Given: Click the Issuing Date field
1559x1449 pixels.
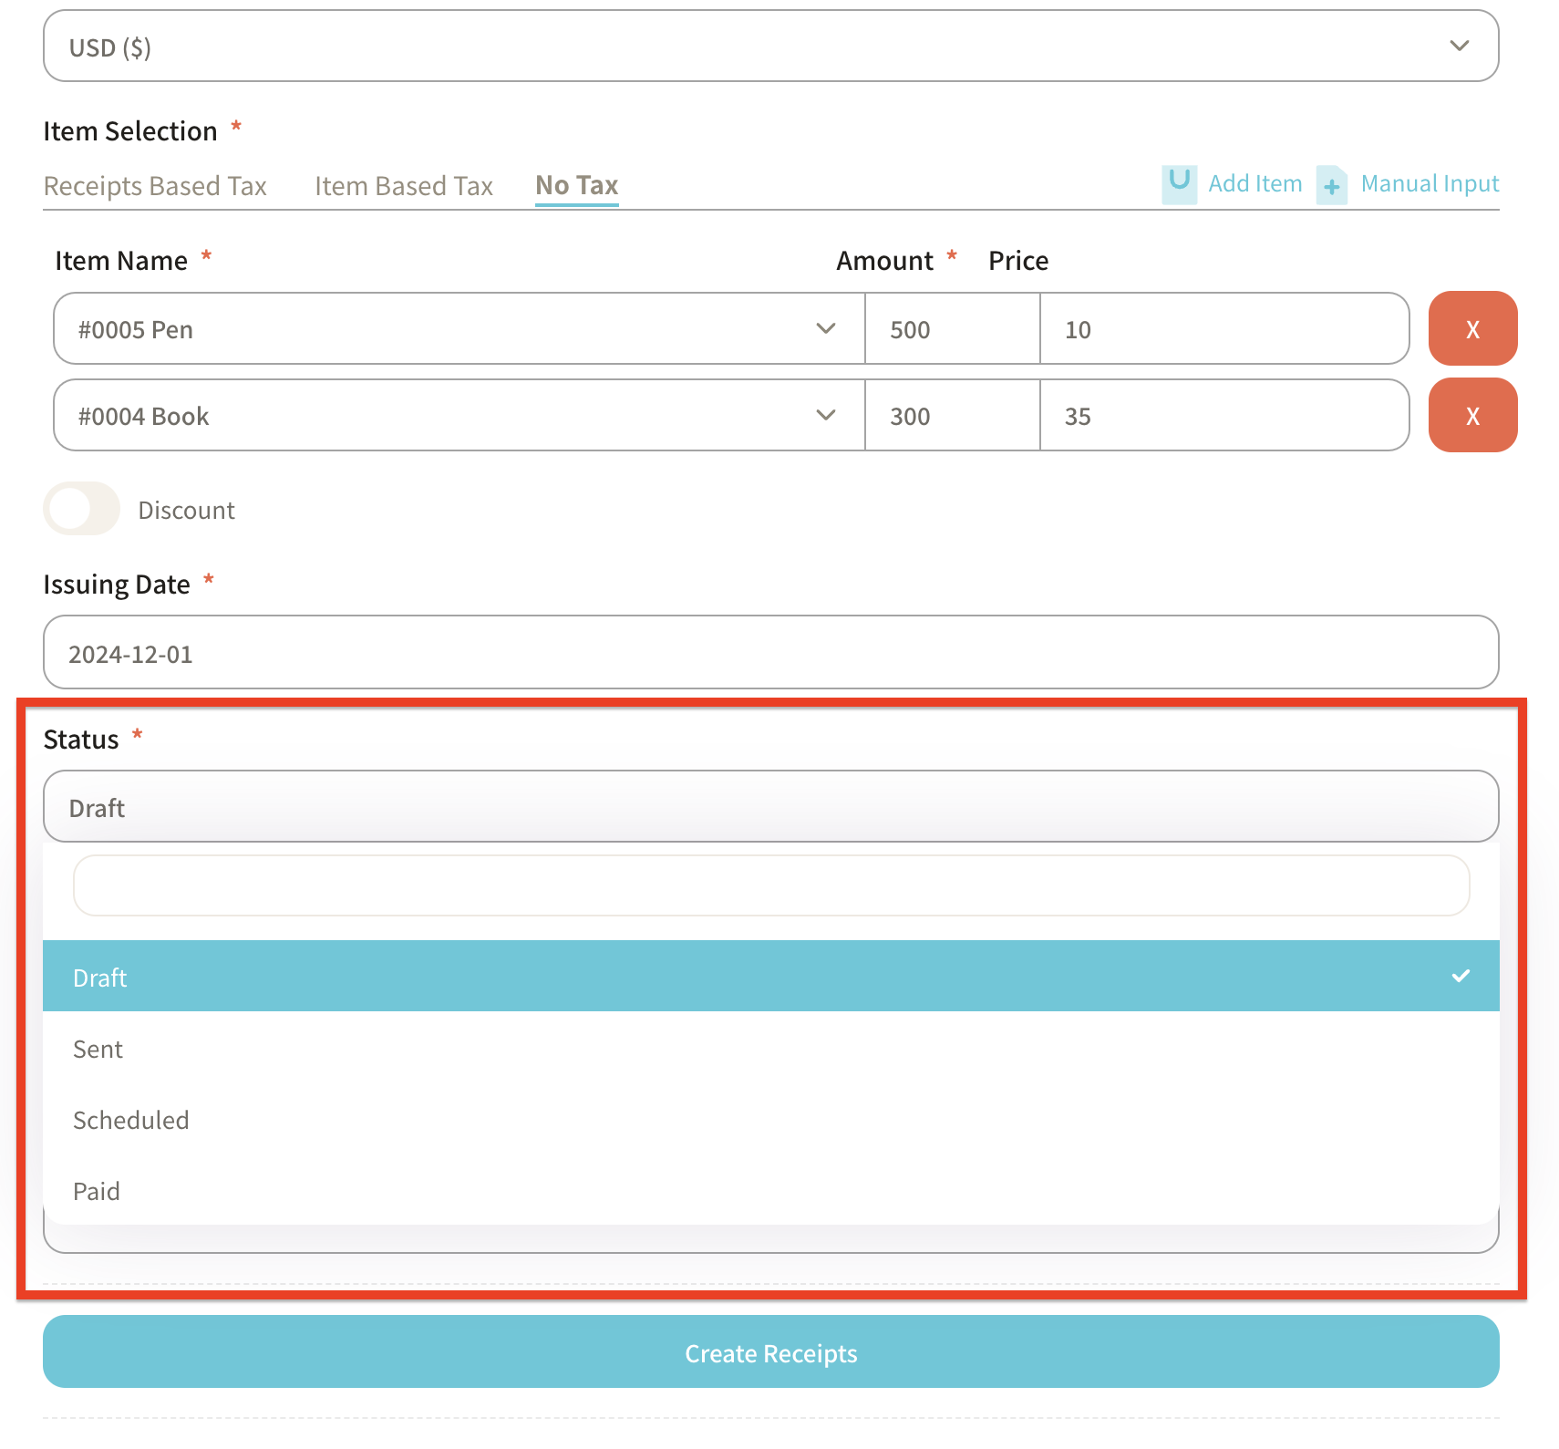Looking at the screenshot, I should coord(770,653).
